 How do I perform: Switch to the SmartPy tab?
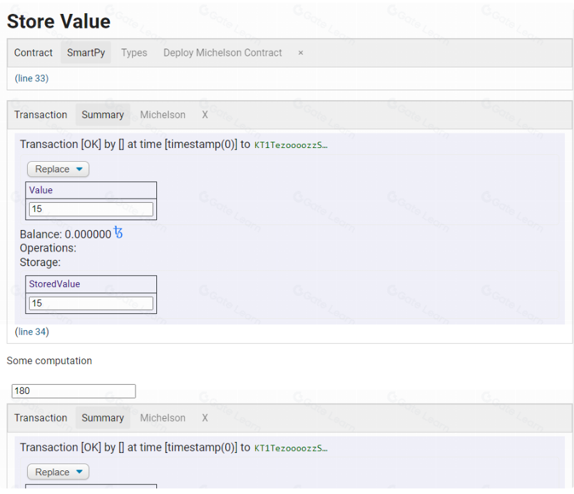86,53
